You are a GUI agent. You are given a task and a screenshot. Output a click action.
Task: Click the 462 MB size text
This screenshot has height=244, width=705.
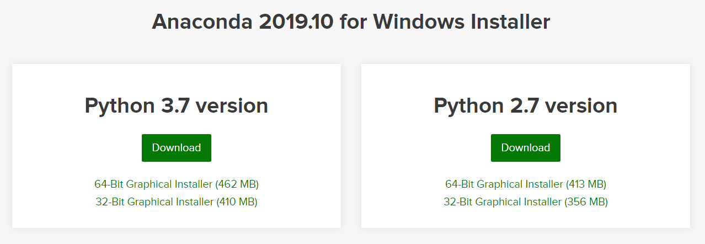(x=237, y=184)
